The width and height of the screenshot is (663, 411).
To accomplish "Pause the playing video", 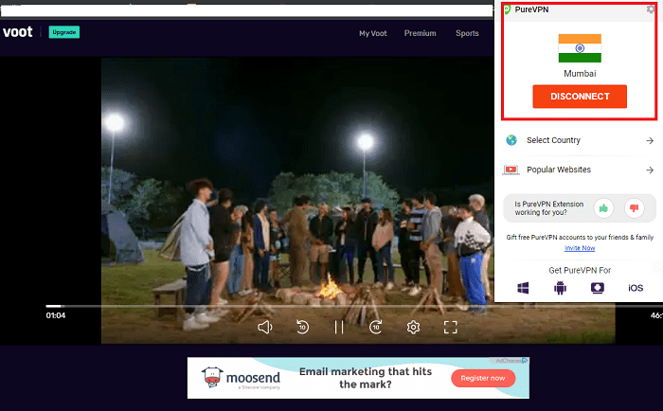I will tap(338, 327).
